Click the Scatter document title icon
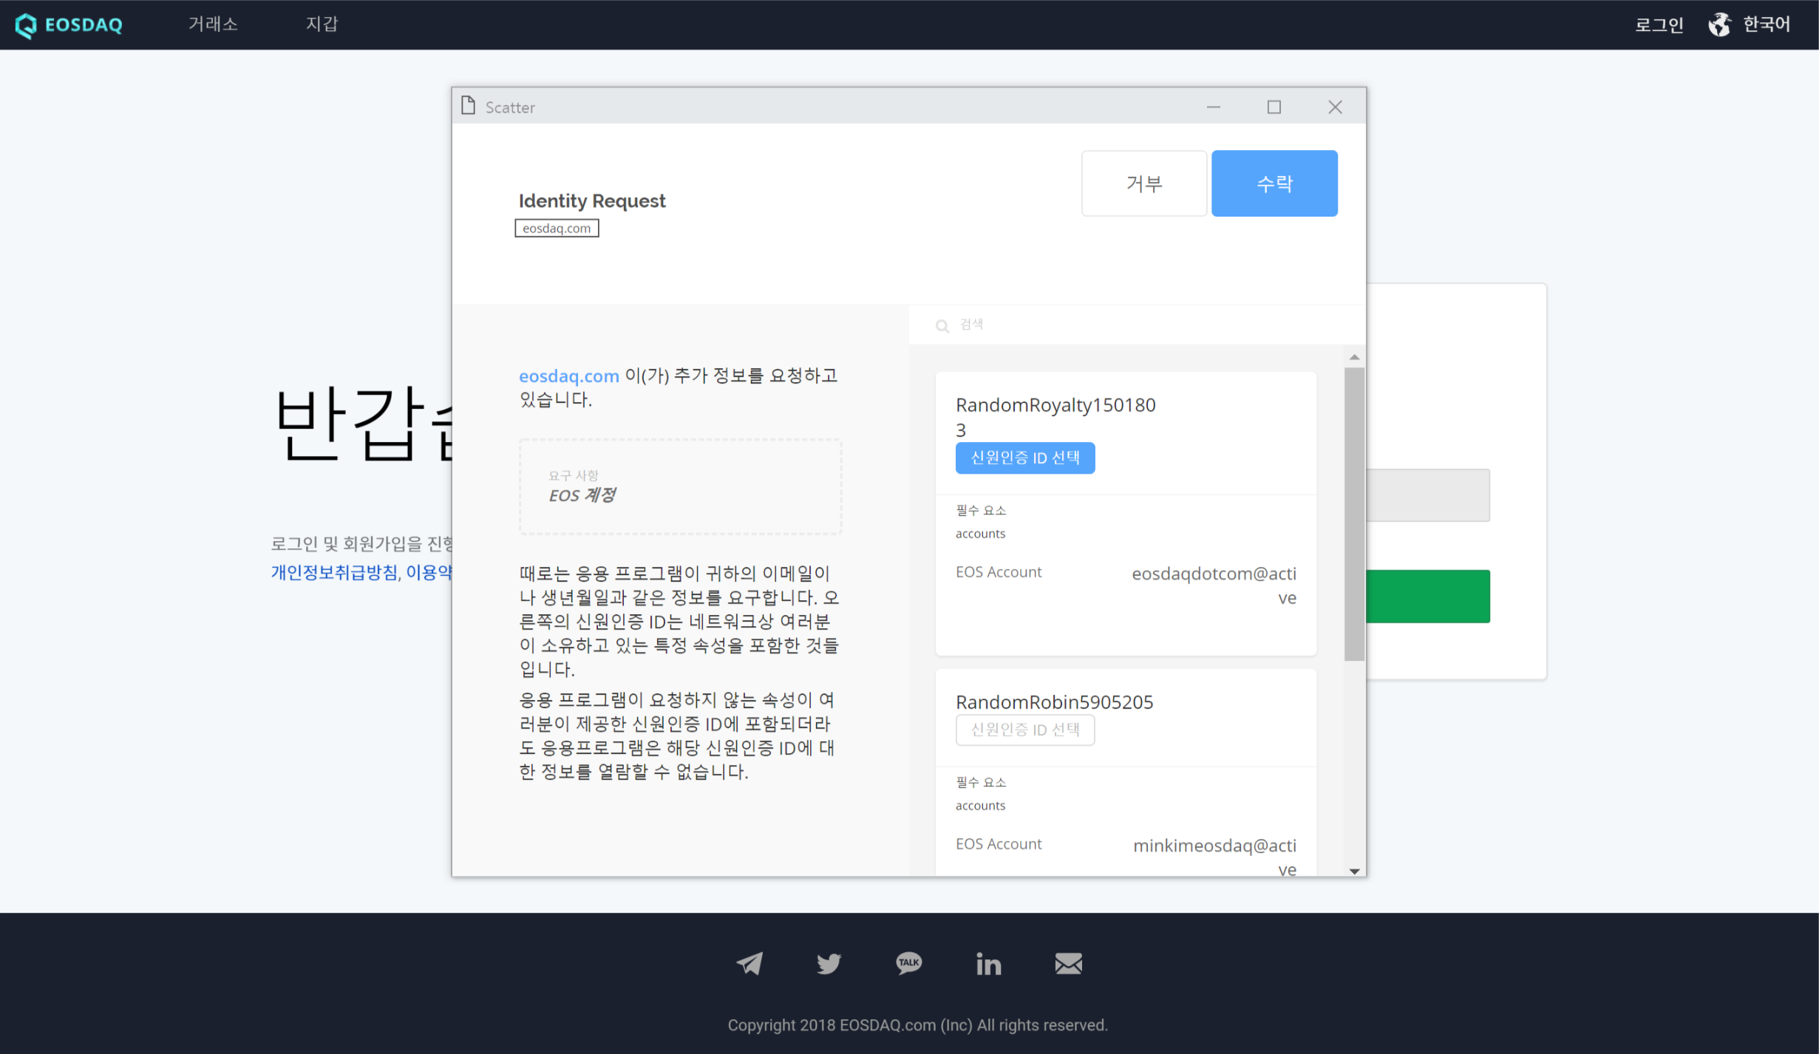The width and height of the screenshot is (1819, 1054). tap(468, 106)
